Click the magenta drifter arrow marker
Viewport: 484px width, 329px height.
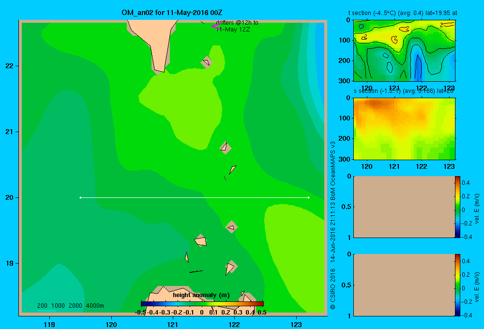coord(216,27)
